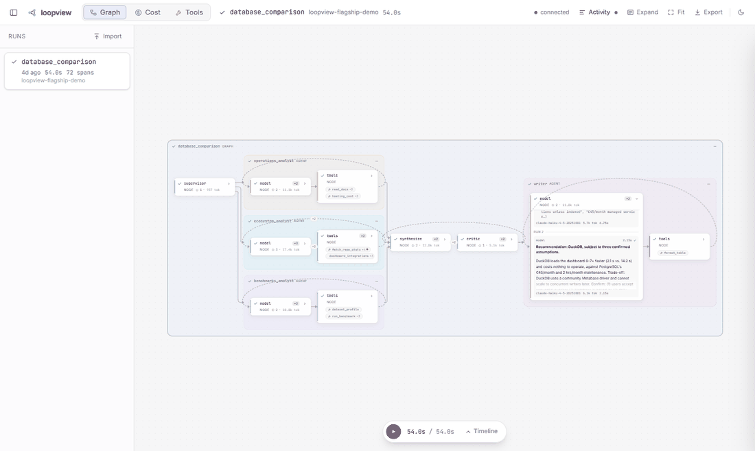The height and width of the screenshot is (451, 755).
Task: Click ×2 badge on ecosystem_analyst tools node
Action: pyautogui.click(x=362, y=236)
